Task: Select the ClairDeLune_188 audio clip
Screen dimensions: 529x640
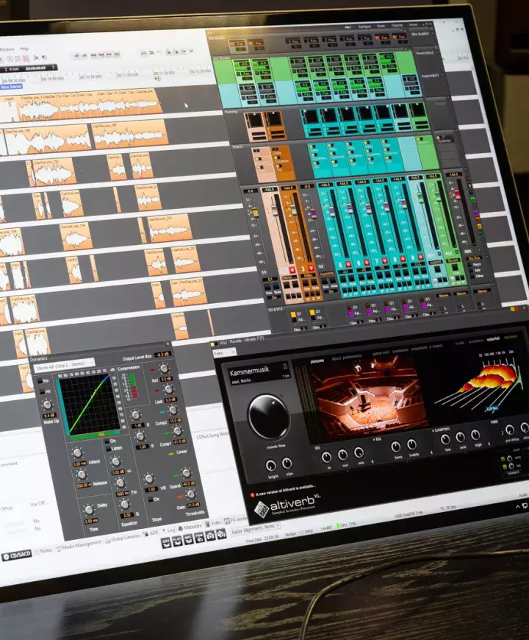Action: click(130, 135)
